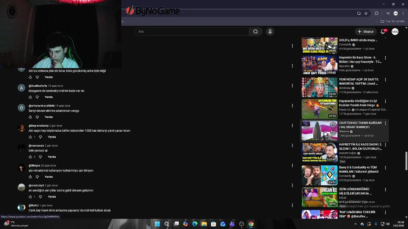408x229 pixels.
Task: Like the comment by @Asettoshorts
Action: pos(30,97)
